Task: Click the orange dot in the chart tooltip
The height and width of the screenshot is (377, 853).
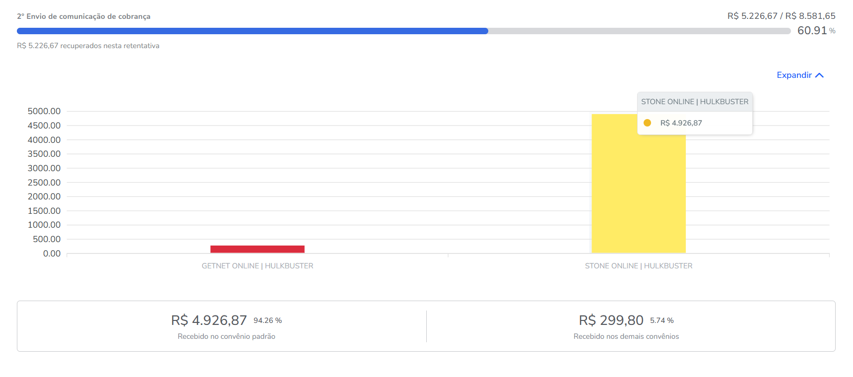Action: coord(647,123)
